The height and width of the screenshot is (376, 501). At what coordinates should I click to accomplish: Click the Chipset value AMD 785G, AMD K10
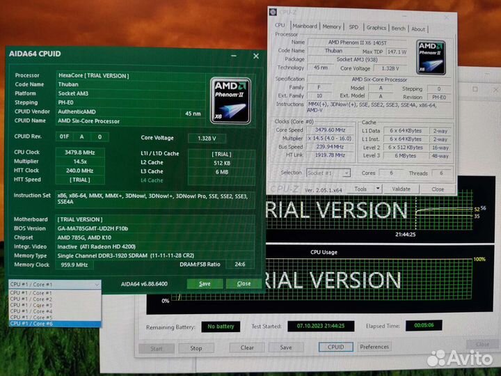(x=84, y=237)
